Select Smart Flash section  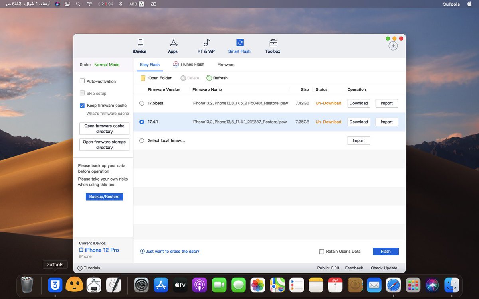pyautogui.click(x=239, y=46)
